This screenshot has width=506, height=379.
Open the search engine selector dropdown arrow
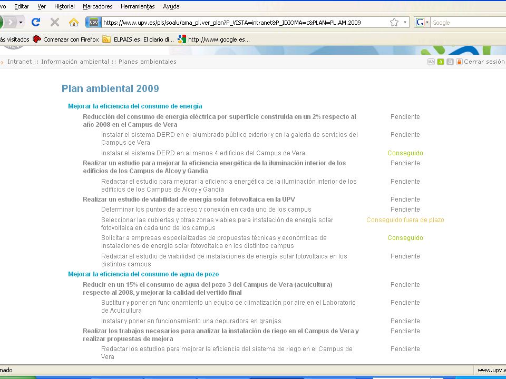(427, 22)
